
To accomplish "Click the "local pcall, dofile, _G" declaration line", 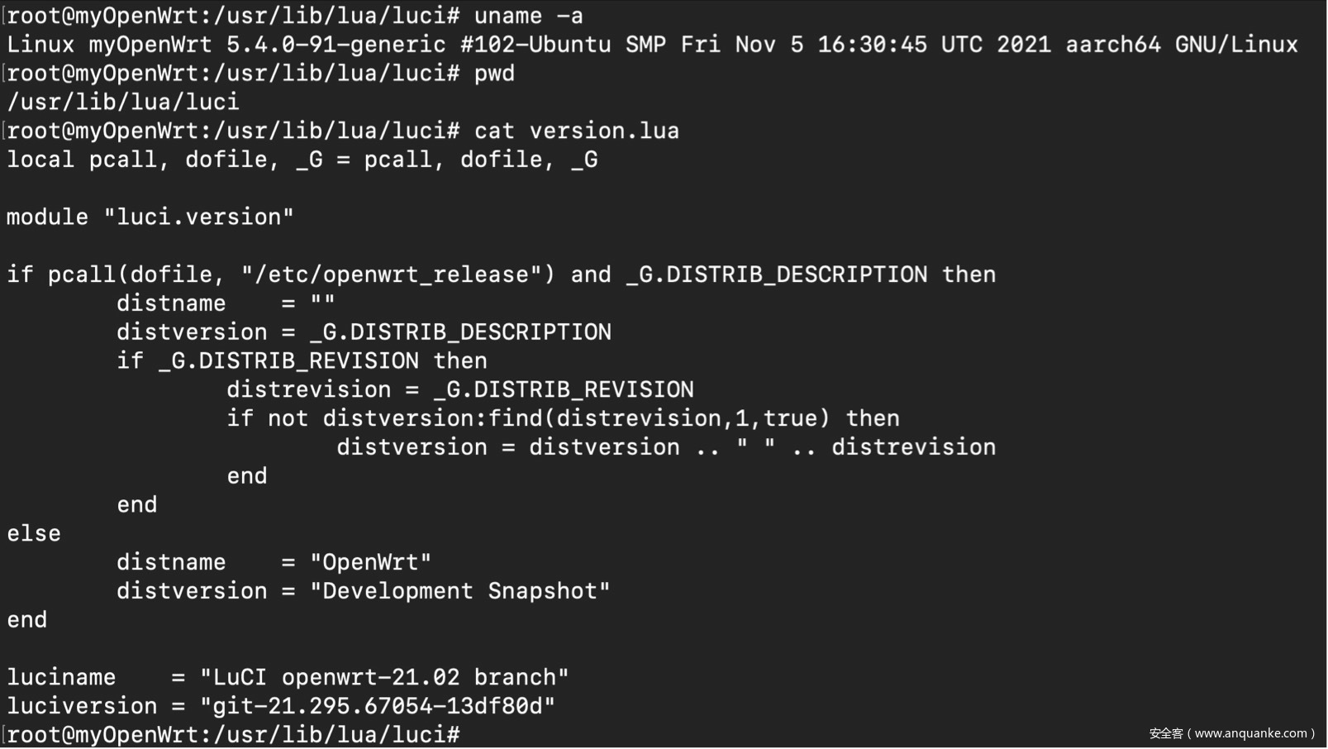I will pyautogui.click(x=302, y=160).
